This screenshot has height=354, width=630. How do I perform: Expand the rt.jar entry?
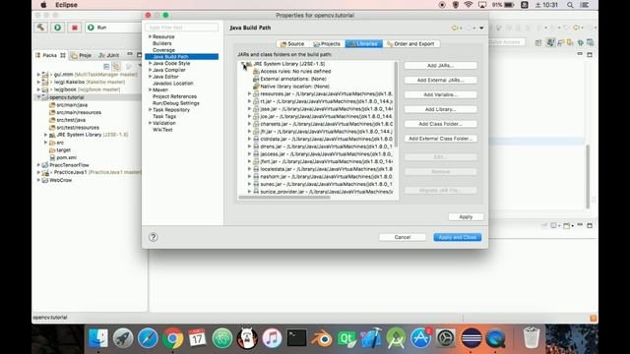tap(249, 101)
